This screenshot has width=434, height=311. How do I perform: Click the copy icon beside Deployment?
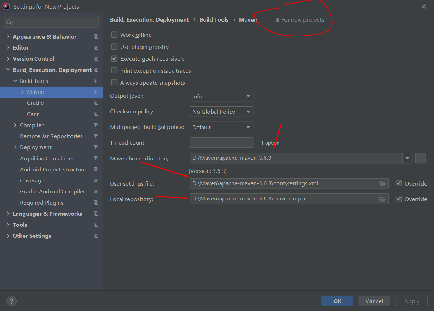96,147
